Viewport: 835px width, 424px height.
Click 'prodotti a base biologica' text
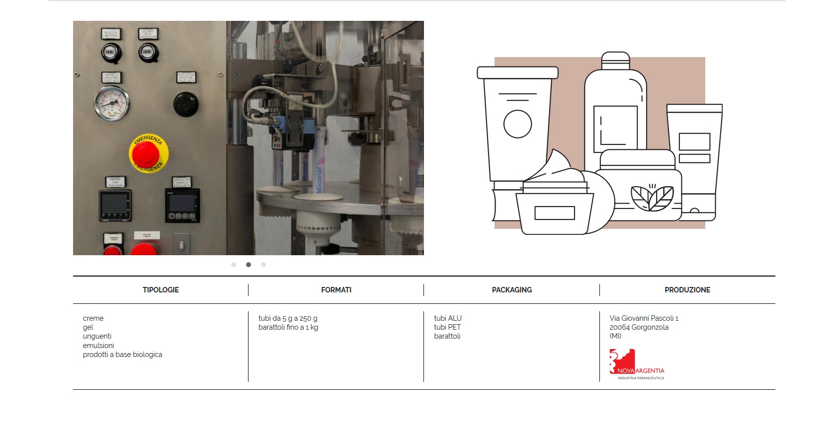(x=122, y=354)
